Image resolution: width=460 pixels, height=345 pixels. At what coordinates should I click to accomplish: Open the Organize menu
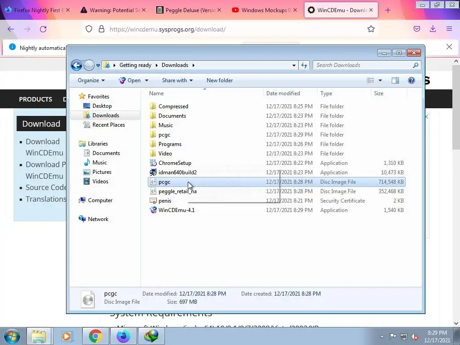click(91, 80)
